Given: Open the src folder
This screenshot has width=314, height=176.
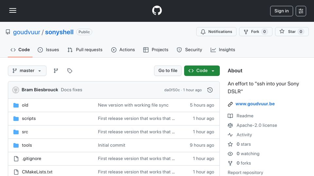Looking at the screenshot, I should click(25, 132).
